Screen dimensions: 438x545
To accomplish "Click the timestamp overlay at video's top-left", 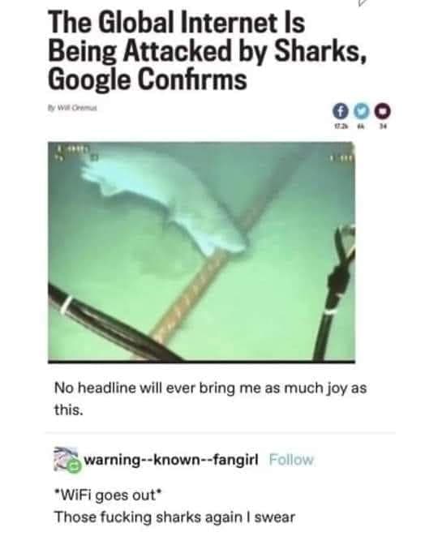I will [75, 152].
